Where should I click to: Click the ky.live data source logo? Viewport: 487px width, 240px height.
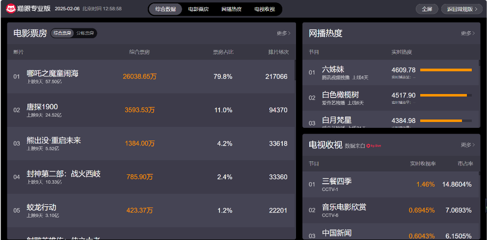(374, 146)
